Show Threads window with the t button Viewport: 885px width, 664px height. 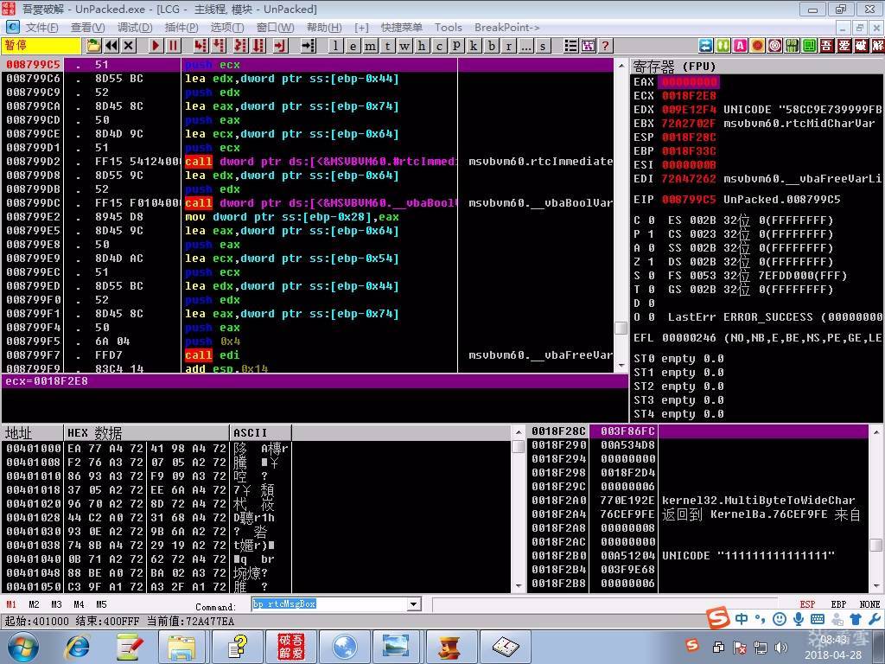[388, 46]
